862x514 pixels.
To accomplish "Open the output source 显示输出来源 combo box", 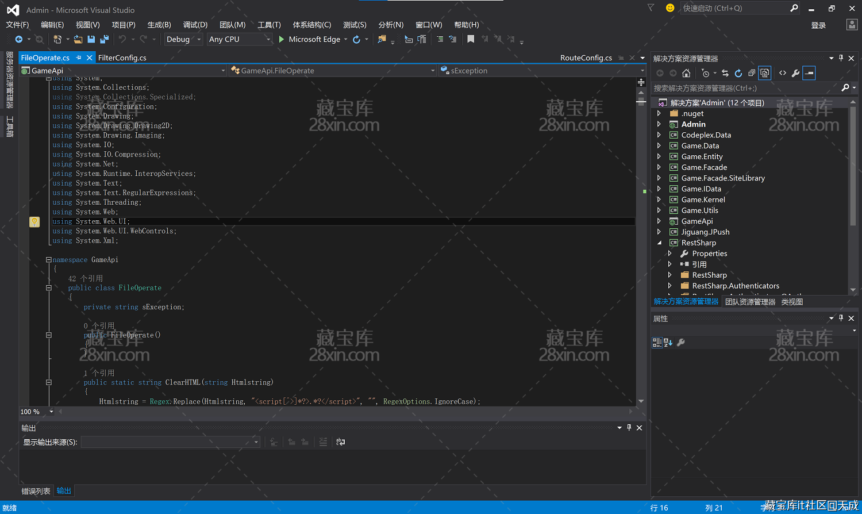I will click(x=171, y=442).
